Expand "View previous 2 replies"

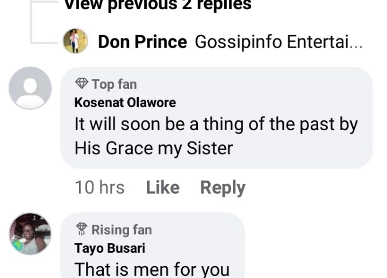tap(157, 5)
